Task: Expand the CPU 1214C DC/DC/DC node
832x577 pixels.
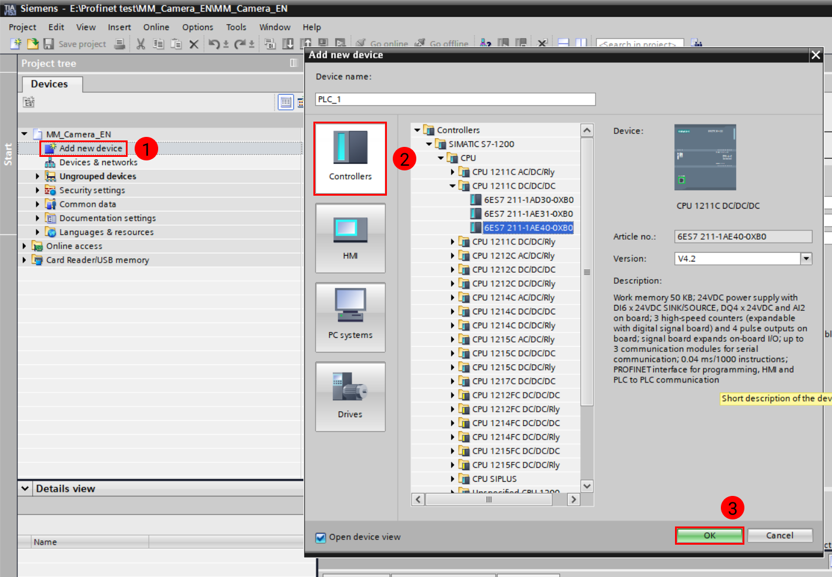Action: point(452,311)
